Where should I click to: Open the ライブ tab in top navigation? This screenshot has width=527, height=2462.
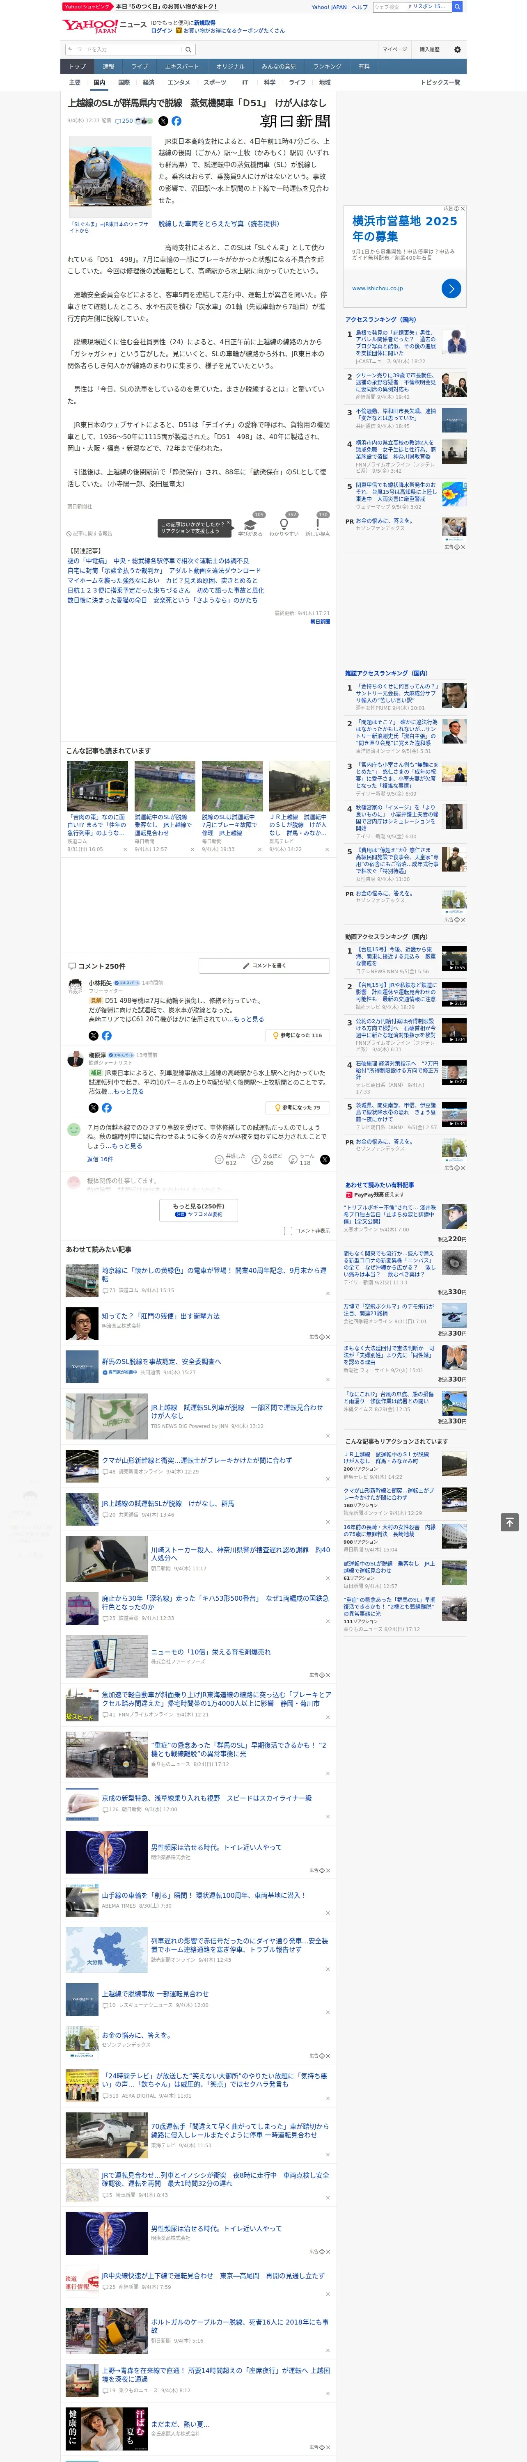140,67
